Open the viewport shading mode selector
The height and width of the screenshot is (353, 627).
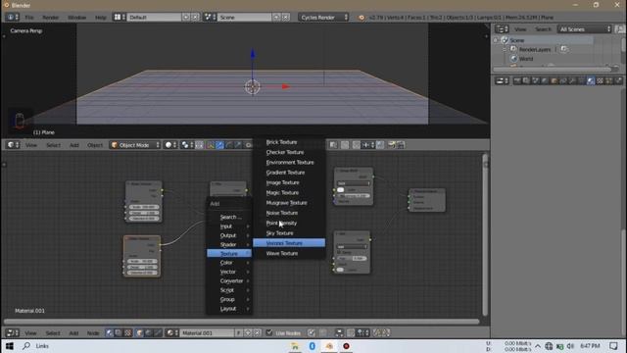pos(170,145)
